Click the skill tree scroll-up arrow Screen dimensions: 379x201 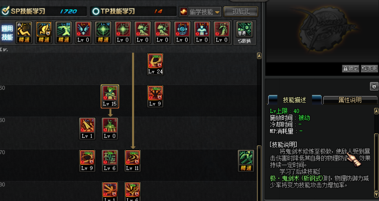[x=259, y=56]
